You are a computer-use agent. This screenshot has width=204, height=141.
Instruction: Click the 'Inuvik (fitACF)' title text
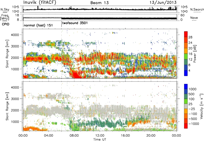(x=40, y=3)
